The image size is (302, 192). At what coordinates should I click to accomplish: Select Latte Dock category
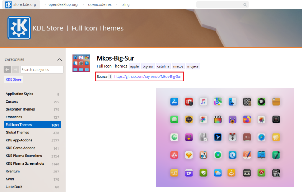click(x=32, y=187)
